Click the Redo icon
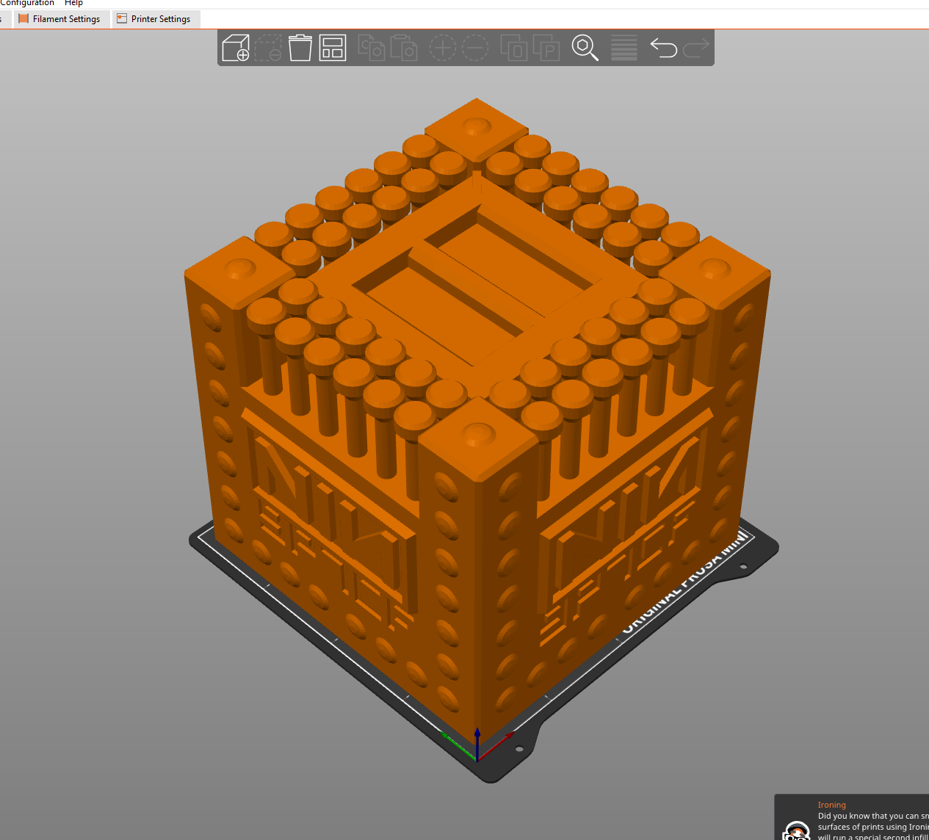This screenshot has height=840, width=929. (695, 47)
